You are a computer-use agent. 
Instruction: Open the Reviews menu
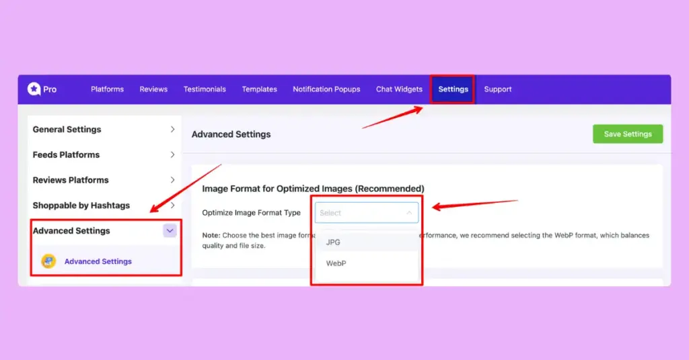(x=153, y=89)
